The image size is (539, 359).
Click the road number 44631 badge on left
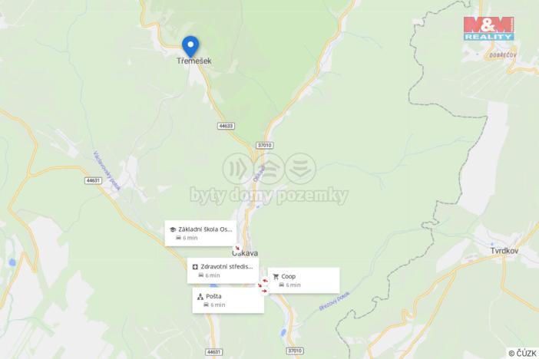point(93,180)
